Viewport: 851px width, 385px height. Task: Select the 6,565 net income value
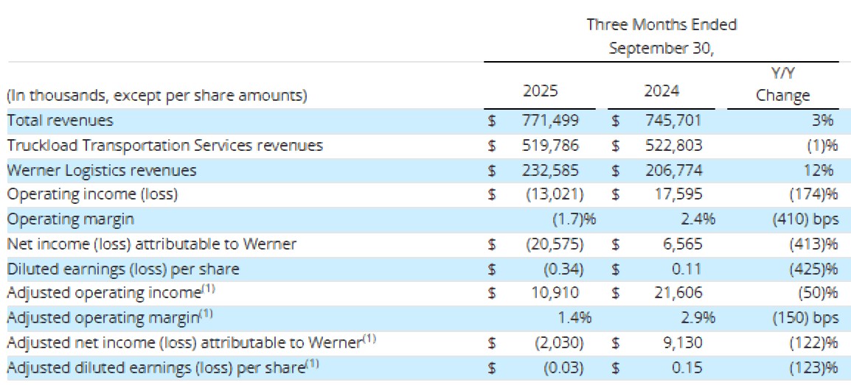click(x=683, y=244)
